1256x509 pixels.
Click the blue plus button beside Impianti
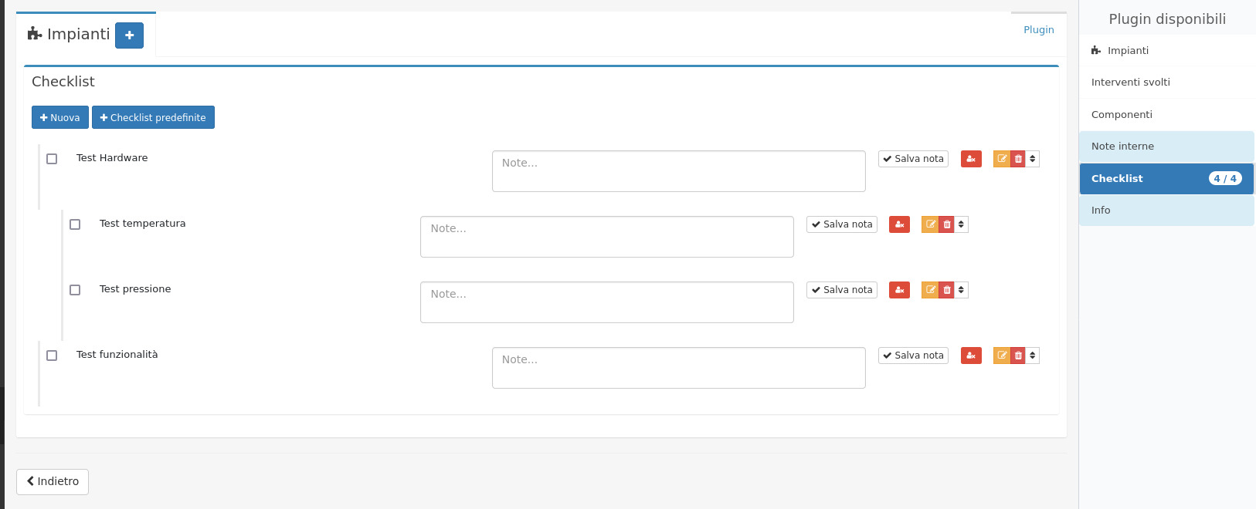pyautogui.click(x=129, y=35)
